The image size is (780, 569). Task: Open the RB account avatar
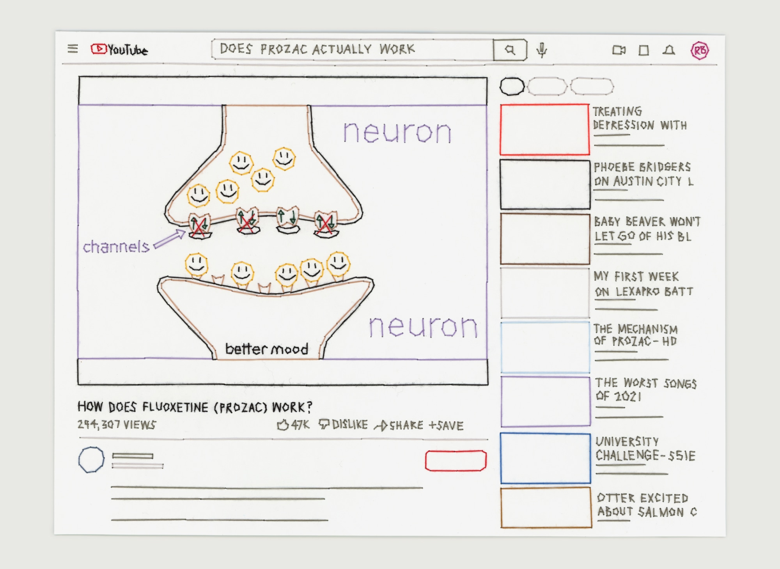click(x=700, y=50)
